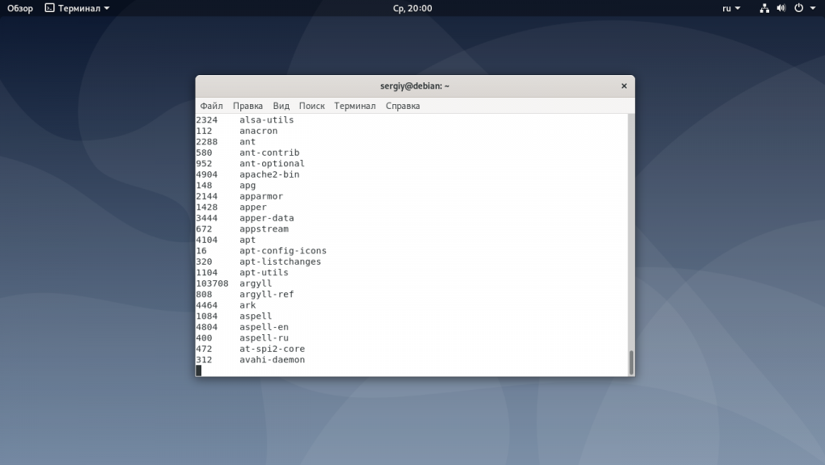This screenshot has height=465, width=825.
Task: Open the calendar by clicking Ср, 20:00
Action: (x=412, y=8)
